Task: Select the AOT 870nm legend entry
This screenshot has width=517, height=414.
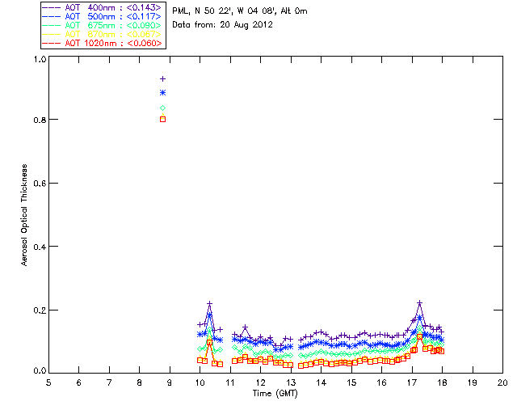Action: 103,34
